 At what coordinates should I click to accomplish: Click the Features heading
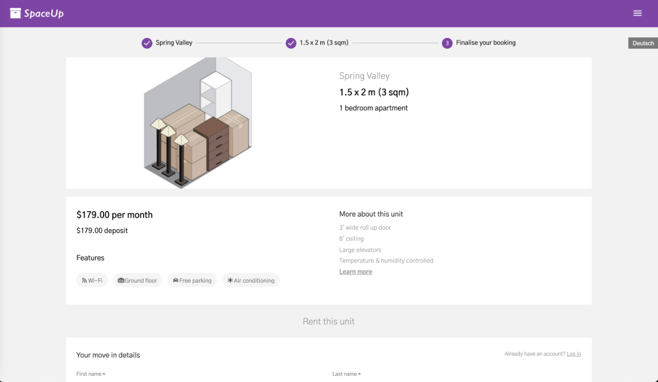point(90,258)
